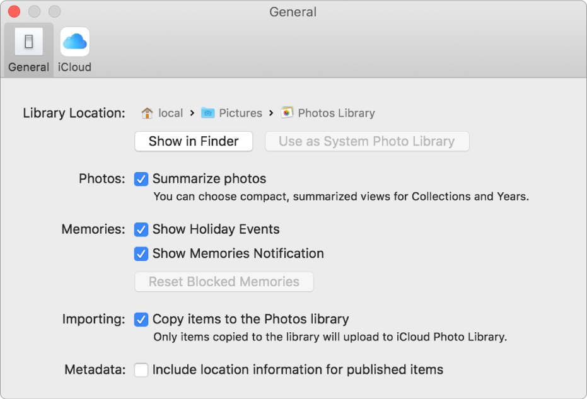The height and width of the screenshot is (399, 587).
Task: Click the switch icon above General label
Action: pos(28,41)
